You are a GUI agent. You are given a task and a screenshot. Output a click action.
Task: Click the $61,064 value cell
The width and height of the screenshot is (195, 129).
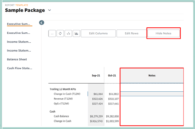(98, 94)
